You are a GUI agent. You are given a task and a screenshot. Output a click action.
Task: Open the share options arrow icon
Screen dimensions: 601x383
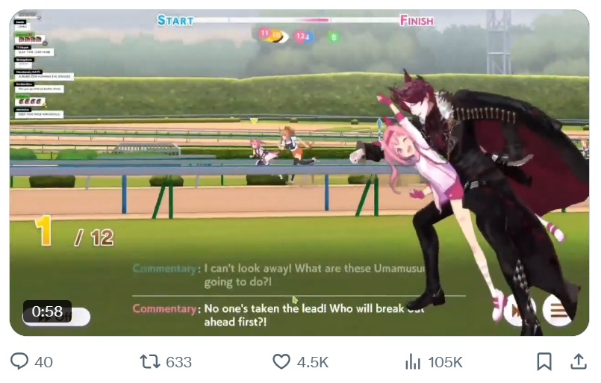579,361
